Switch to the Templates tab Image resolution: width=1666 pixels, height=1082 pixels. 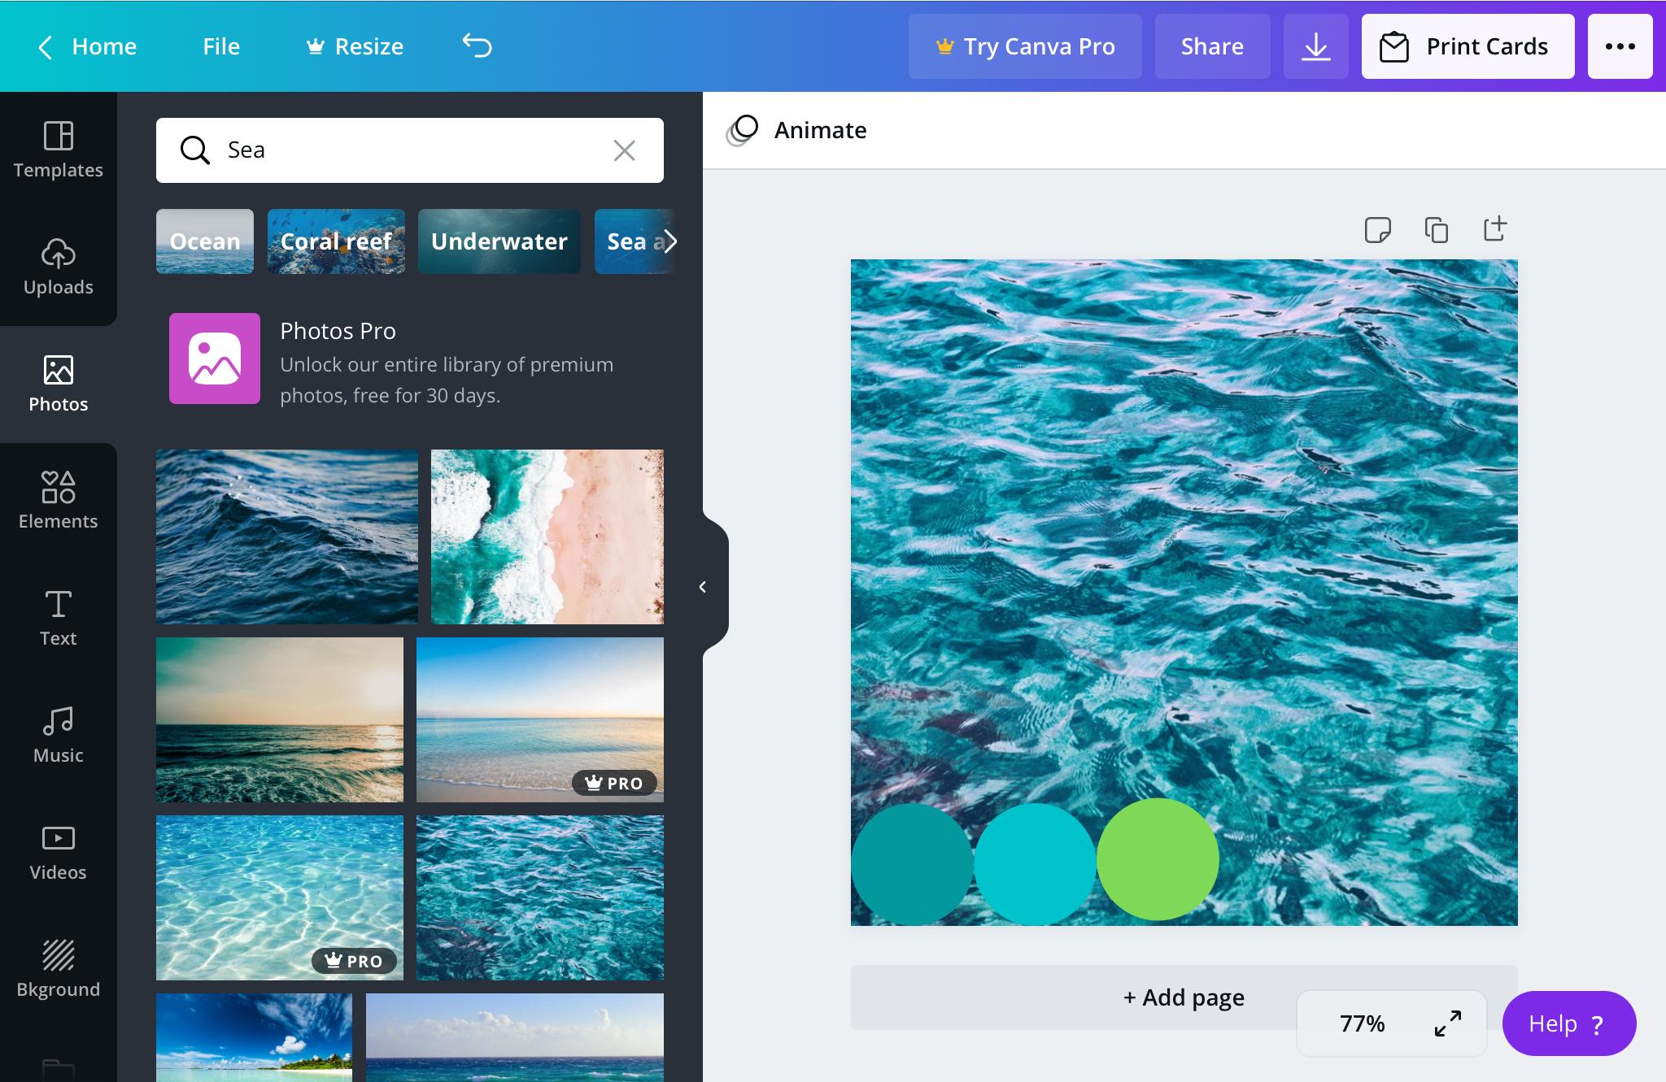(x=58, y=150)
